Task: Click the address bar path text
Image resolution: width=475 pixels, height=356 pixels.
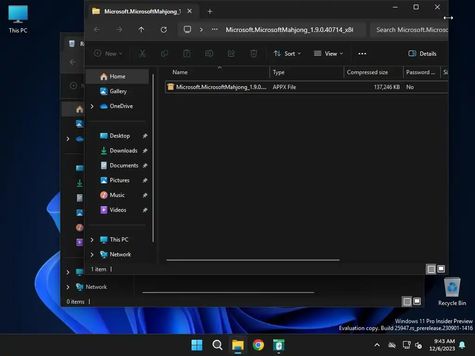Action: click(x=289, y=30)
